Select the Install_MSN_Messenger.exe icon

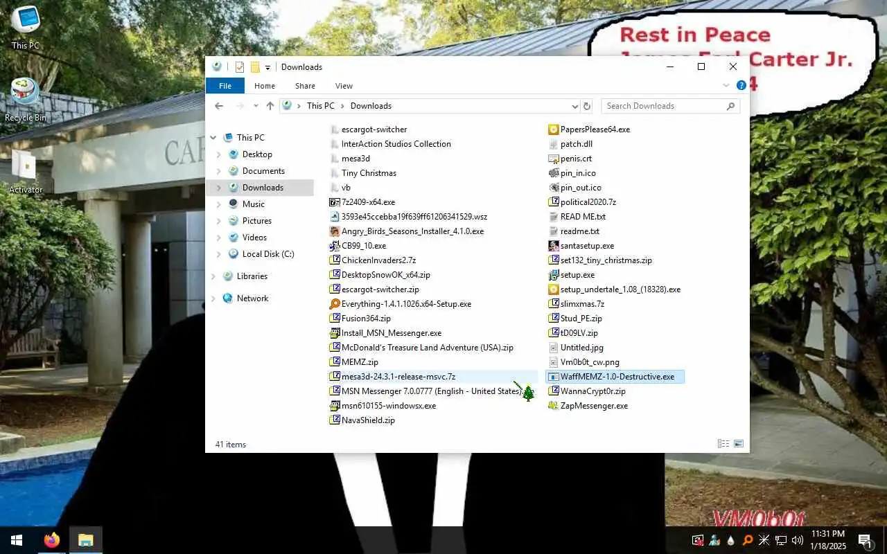(335, 333)
